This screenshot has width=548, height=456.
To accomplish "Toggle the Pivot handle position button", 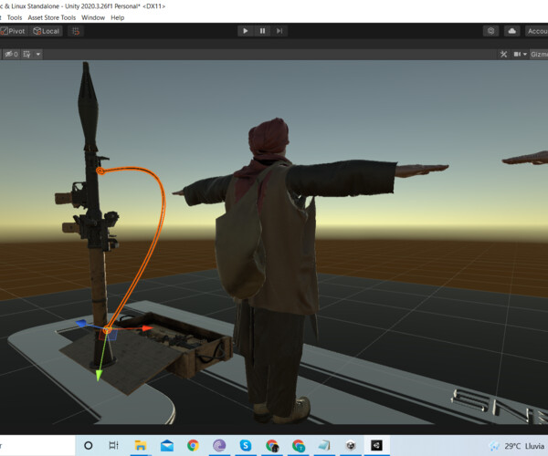I will click(14, 31).
